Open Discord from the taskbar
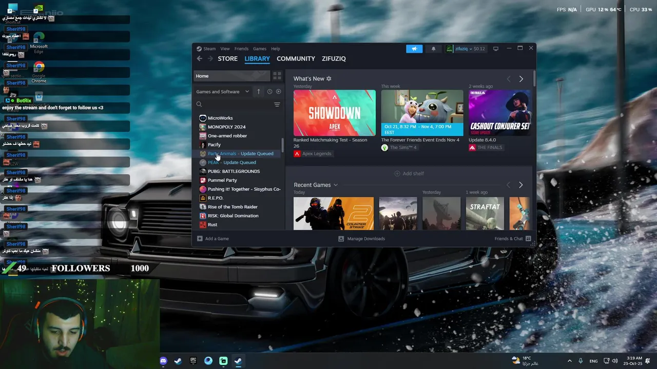Viewport: 657px width, 369px height. pos(163,361)
